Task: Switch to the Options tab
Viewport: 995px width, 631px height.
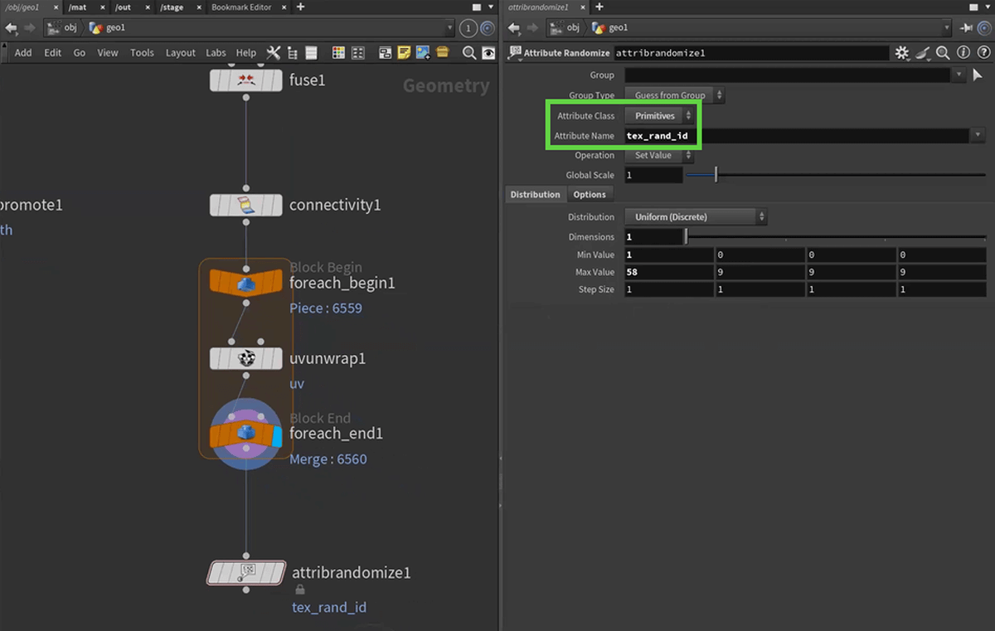Action: (x=590, y=194)
